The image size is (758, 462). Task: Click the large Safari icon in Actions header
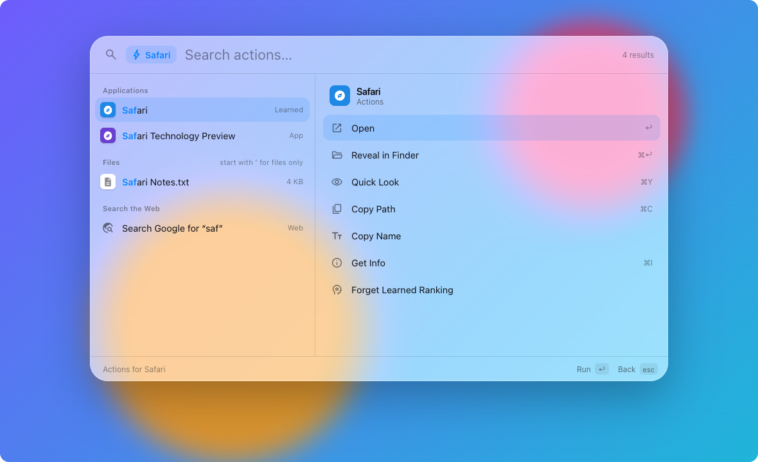pos(340,96)
